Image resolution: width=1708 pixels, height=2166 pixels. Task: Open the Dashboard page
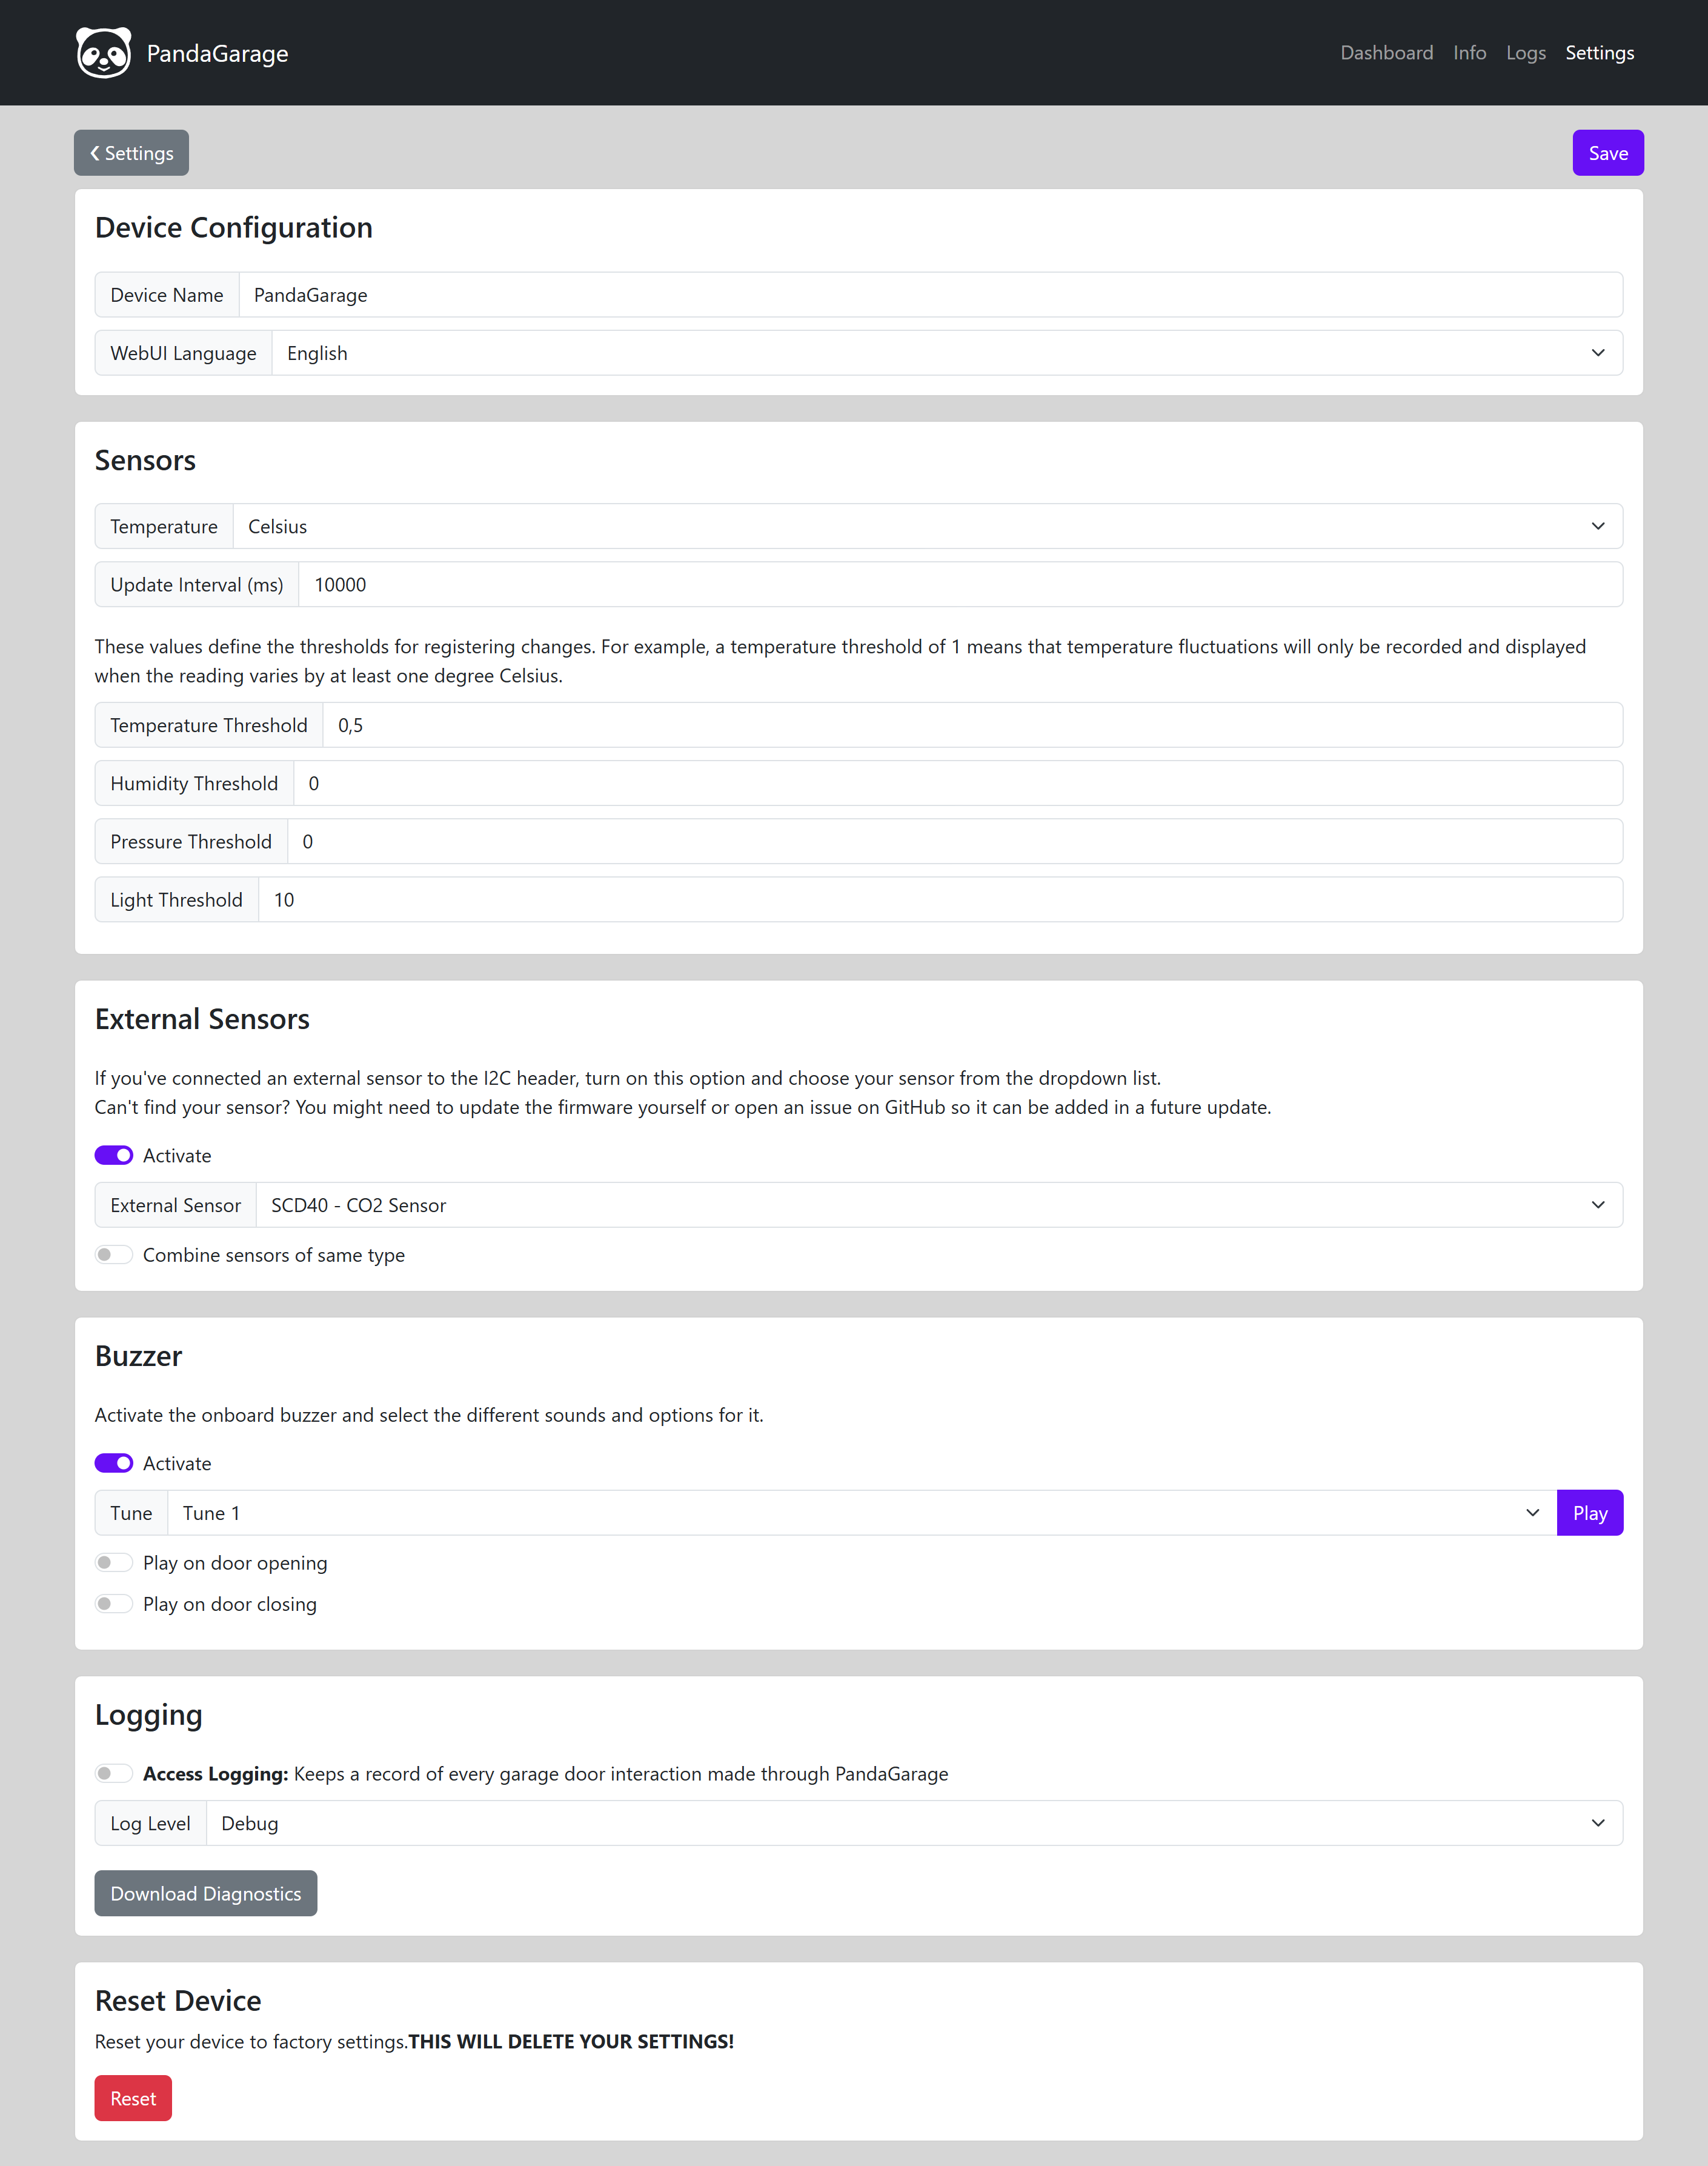[x=1386, y=53]
